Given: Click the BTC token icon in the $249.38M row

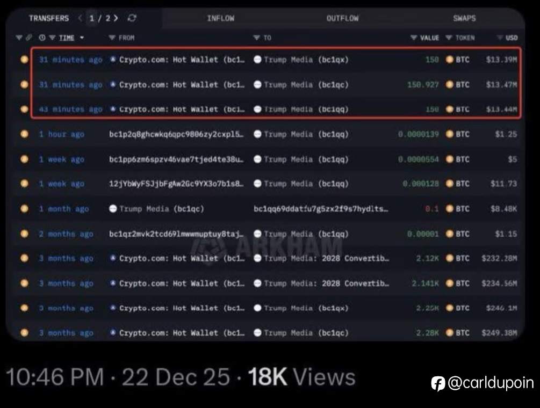Looking at the screenshot, I should 449,333.
